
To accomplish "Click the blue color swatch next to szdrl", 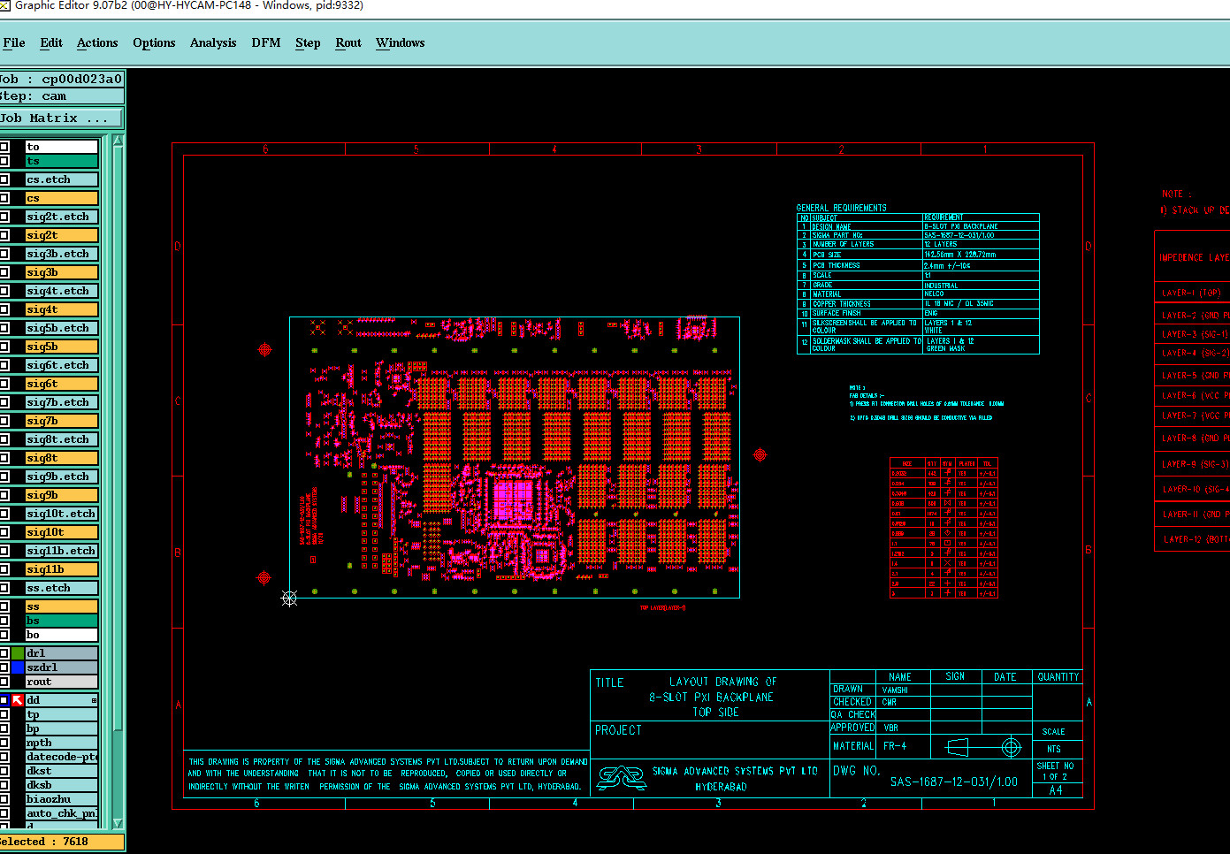I will (x=18, y=667).
